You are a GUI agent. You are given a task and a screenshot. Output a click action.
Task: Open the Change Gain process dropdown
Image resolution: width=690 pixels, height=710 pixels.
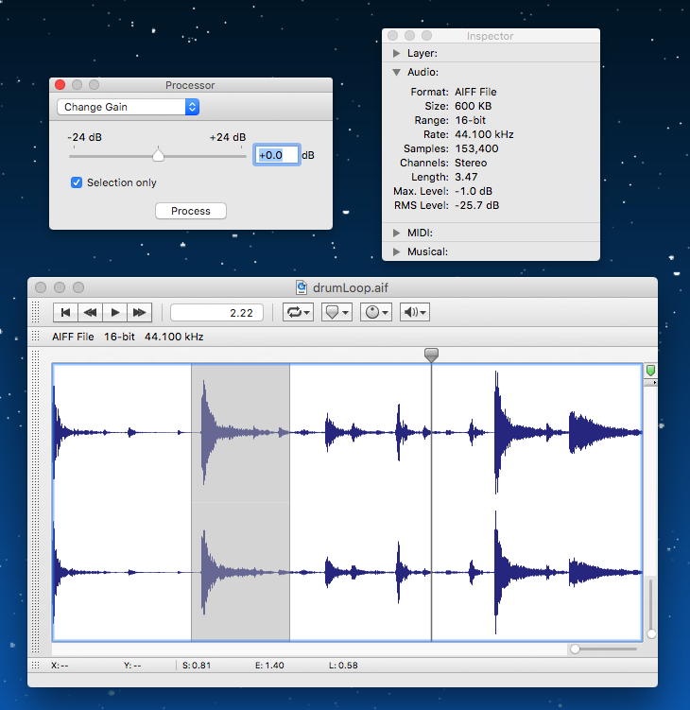coord(128,107)
